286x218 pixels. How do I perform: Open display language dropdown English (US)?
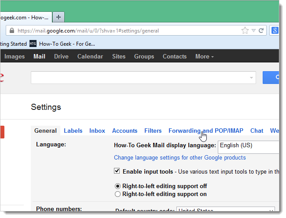tap(249, 145)
